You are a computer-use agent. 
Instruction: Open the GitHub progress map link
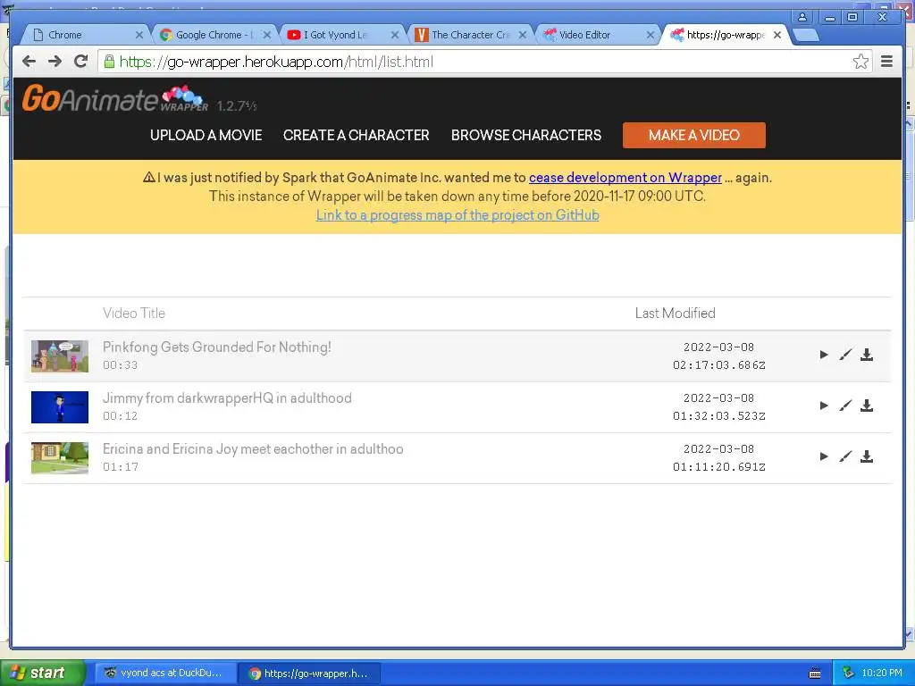click(x=457, y=215)
